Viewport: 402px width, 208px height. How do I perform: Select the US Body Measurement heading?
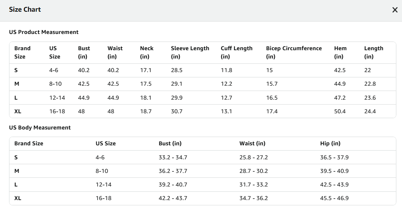tap(40, 128)
